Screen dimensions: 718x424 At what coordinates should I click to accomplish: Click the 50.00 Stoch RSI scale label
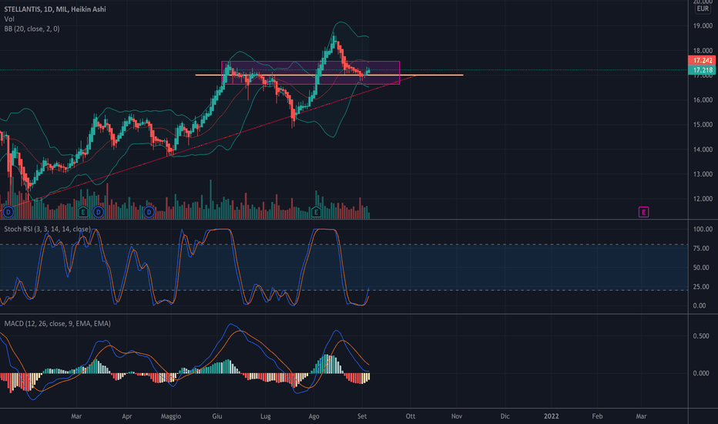703,268
